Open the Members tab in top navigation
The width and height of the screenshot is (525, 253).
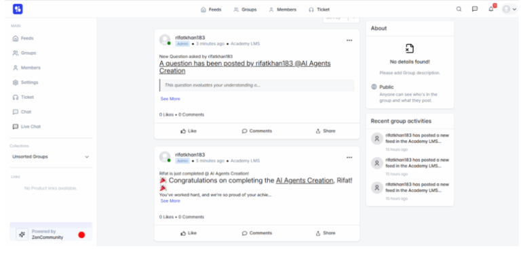click(283, 9)
